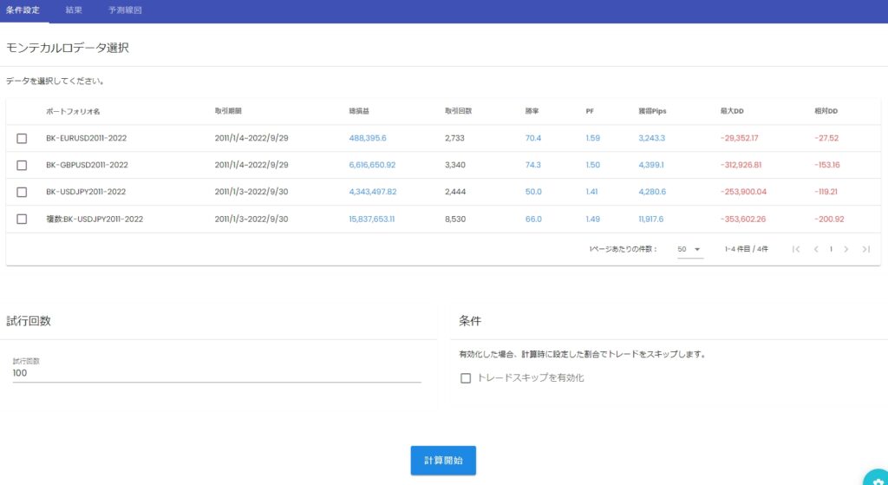Click the PF value 1.41
This screenshot has height=485, width=888.
pyautogui.click(x=591, y=192)
